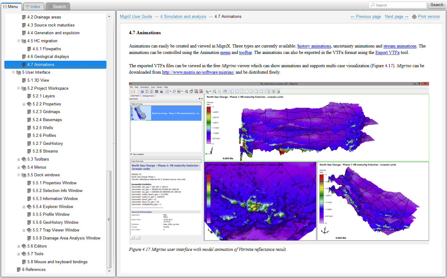Image resolution: width=447 pixels, height=278 pixels.
Task: Select the highlighted 4.7 Animations entry
Action: [56, 64]
